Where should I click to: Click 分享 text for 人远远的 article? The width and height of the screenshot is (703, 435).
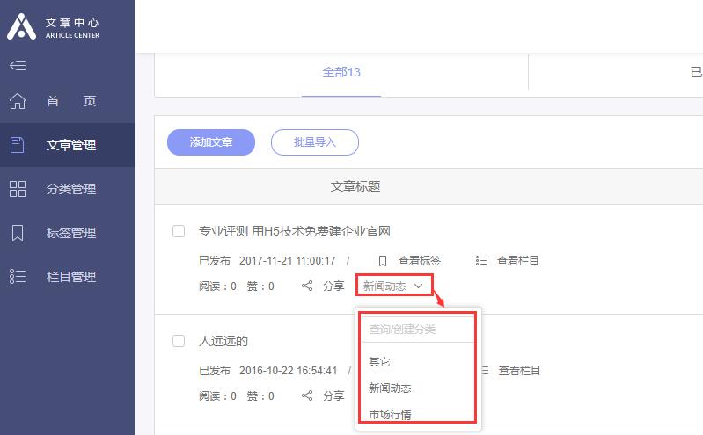(333, 395)
